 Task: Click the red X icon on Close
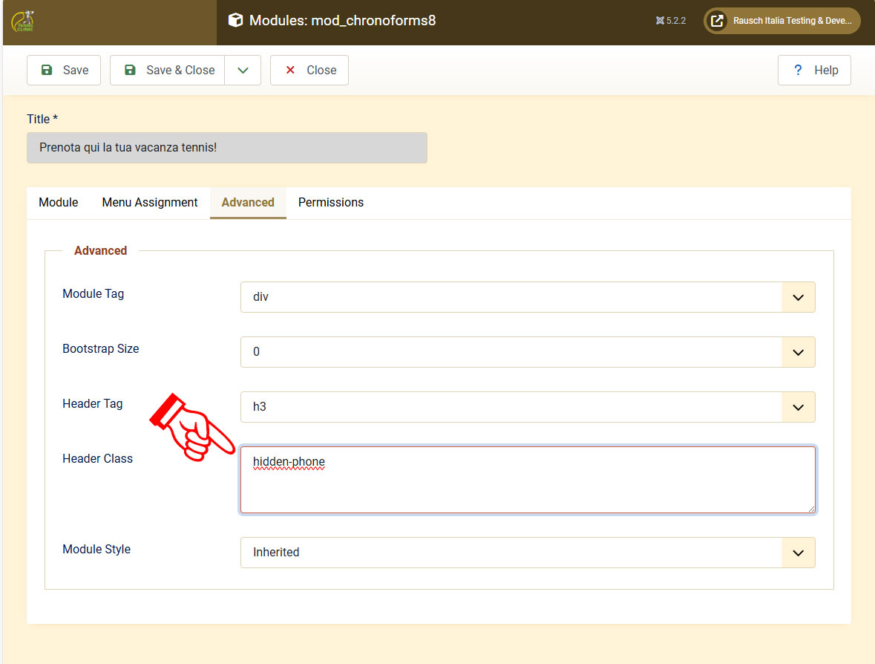[x=290, y=70]
